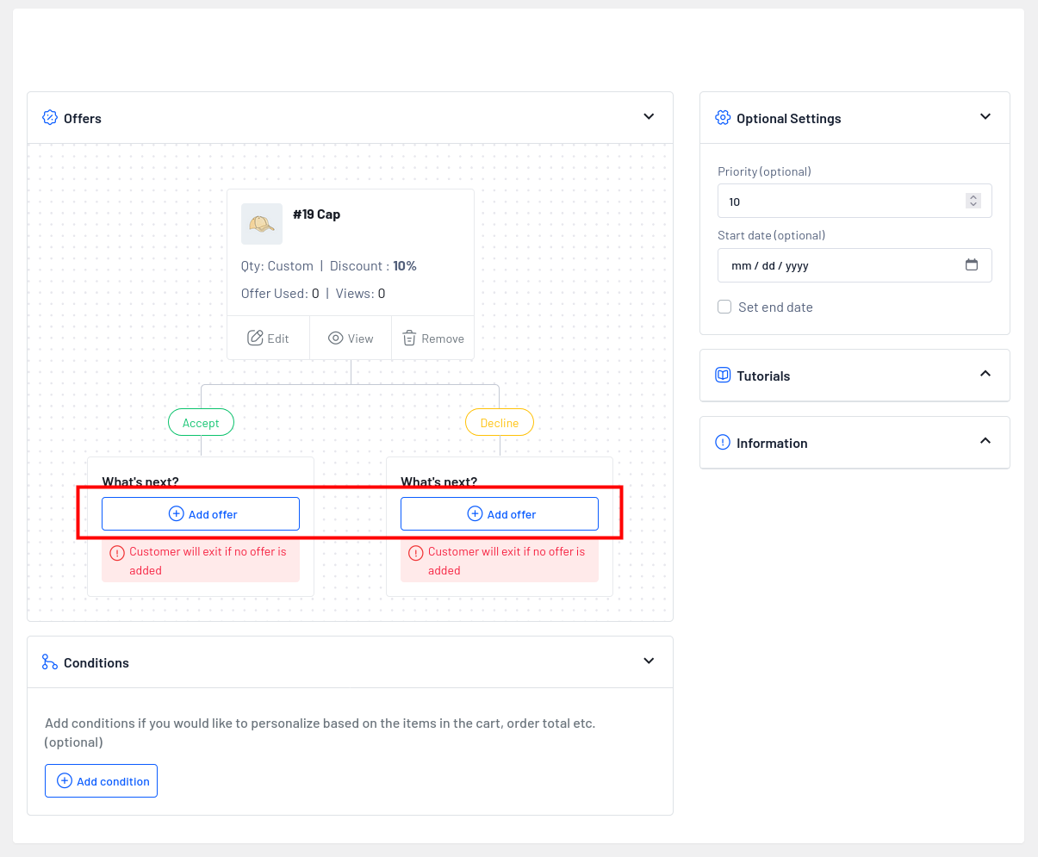Click the Priority stepper arrows
1038x857 pixels.
click(x=973, y=202)
